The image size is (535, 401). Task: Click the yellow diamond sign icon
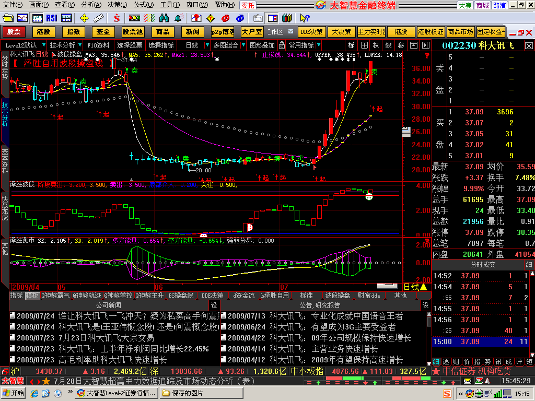pos(211,18)
